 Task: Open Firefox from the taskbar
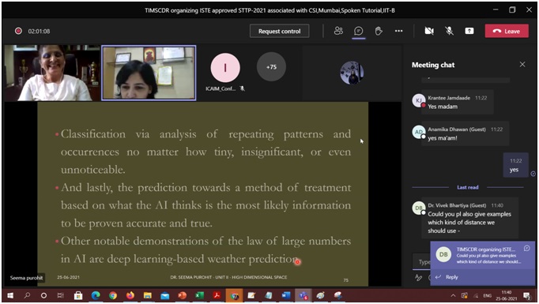130,295
